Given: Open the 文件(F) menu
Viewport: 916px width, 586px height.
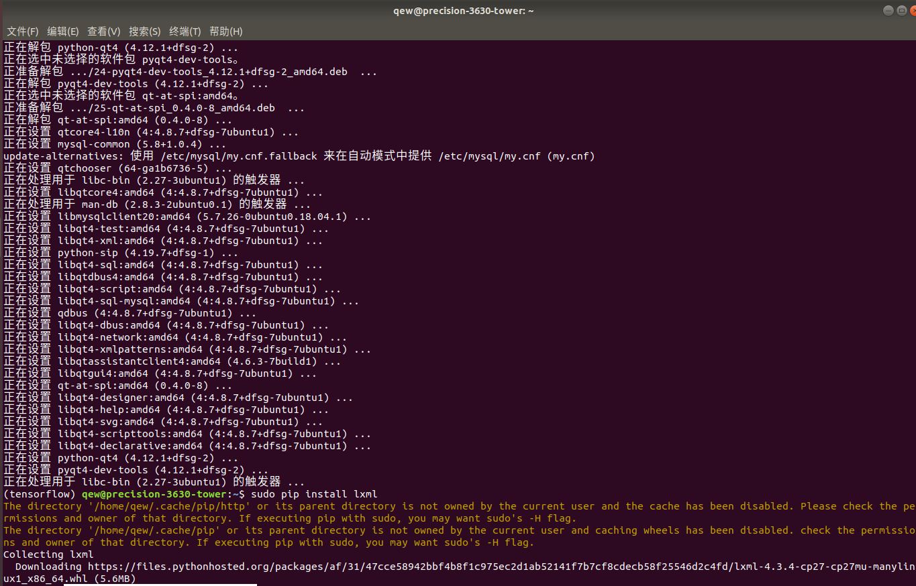Looking at the screenshot, I should pyautogui.click(x=22, y=31).
